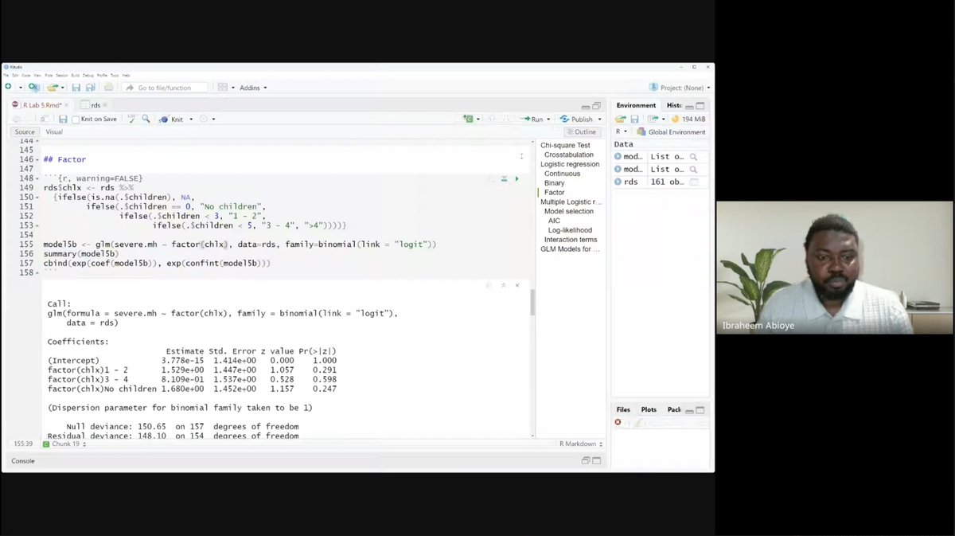This screenshot has height=536, width=955.
Task: Click the Create a project icon
Action: [x=33, y=87]
